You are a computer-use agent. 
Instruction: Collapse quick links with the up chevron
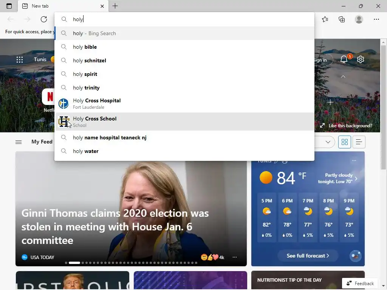click(x=343, y=77)
